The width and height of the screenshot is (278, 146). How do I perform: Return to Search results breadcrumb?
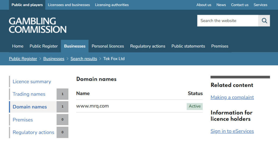[84, 59]
